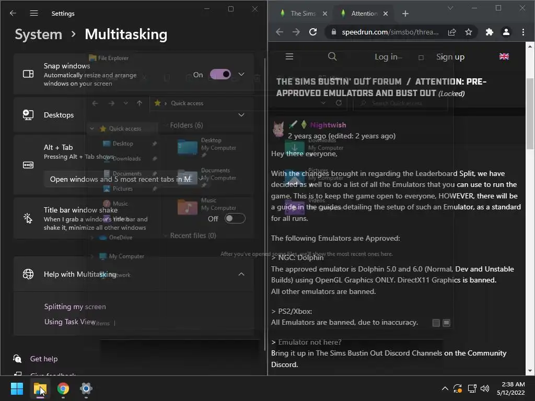The height and width of the screenshot is (401, 535).
Task: Open Chrome three-dot menu
Action: 523,32
